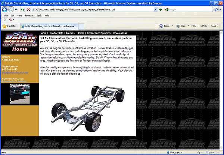
Task: Click the Internet Explorer title bar icon
Action: click(x=3, y=3)
